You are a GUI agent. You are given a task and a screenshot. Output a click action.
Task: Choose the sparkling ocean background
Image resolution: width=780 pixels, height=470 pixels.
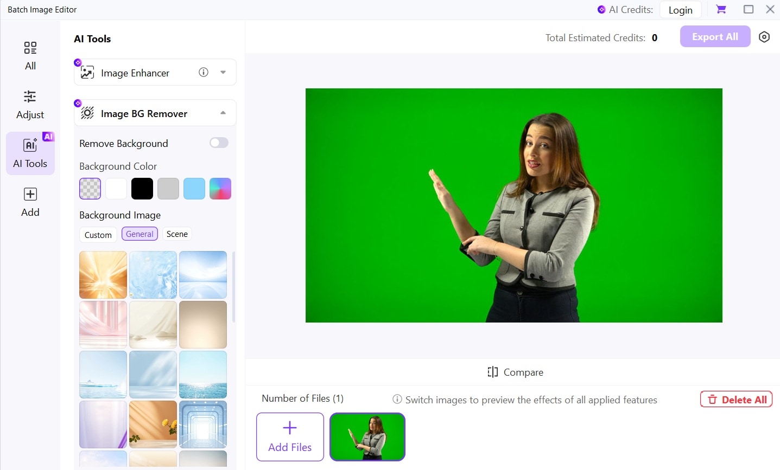click(203, 375)
